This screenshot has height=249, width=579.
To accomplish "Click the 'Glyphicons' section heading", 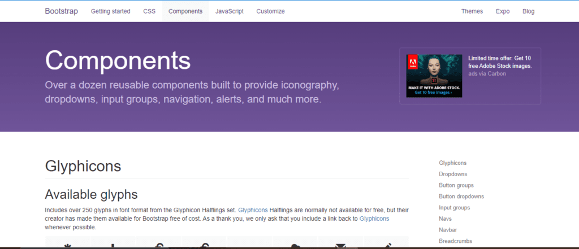I will pyautogui.click(x=83, y=166).
